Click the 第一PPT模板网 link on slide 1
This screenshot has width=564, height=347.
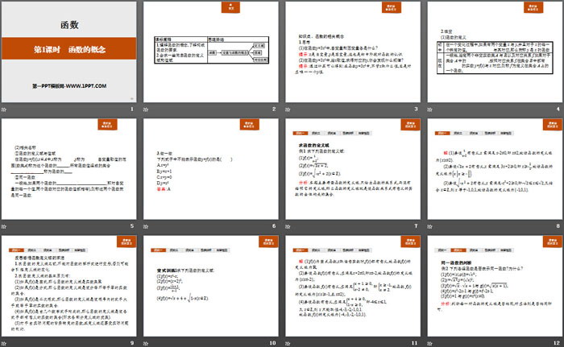click(x=47, y=85)
